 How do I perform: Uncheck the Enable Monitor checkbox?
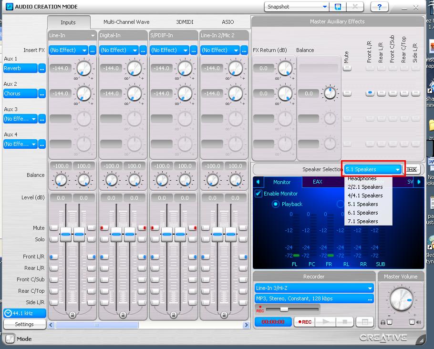[258, 194]
